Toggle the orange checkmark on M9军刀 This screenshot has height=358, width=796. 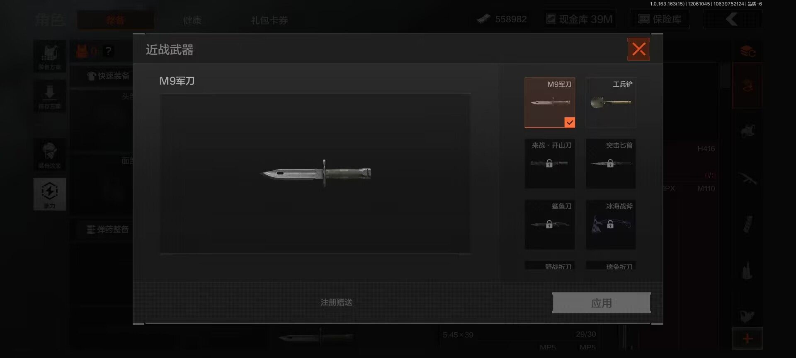570,122
